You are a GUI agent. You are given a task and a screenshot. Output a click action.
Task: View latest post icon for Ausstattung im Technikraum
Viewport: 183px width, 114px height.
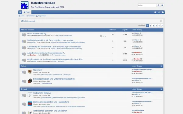141,46
